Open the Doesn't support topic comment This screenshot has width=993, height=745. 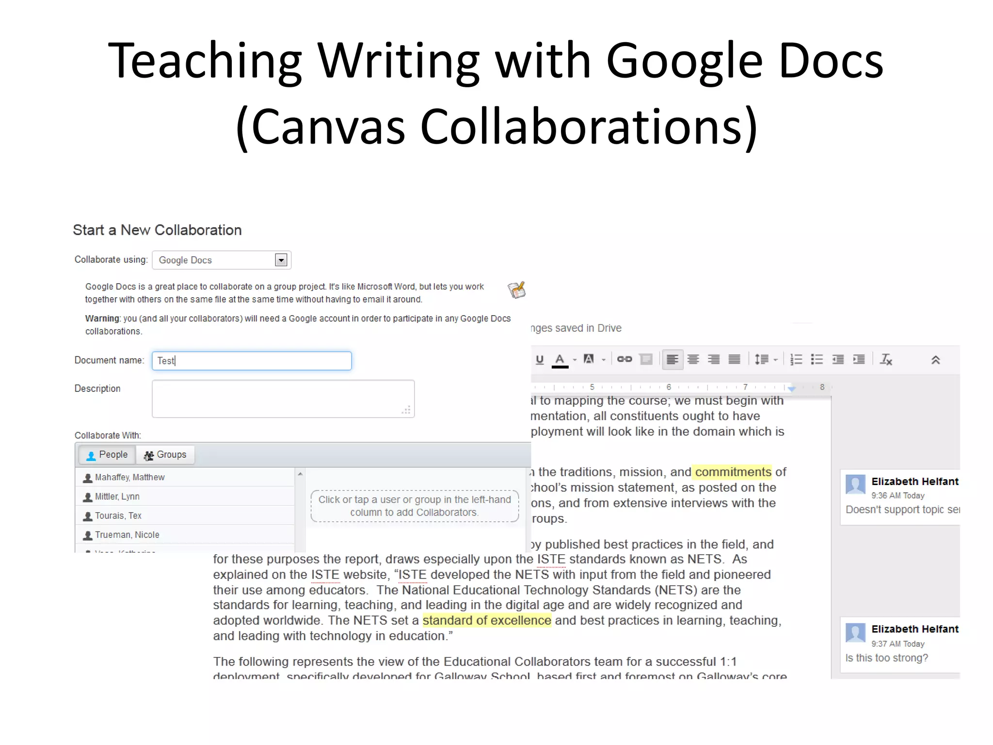click(x=900, y=497)
